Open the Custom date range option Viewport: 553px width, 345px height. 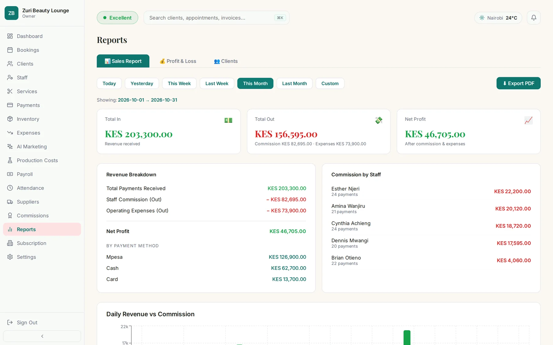[330, 83]
